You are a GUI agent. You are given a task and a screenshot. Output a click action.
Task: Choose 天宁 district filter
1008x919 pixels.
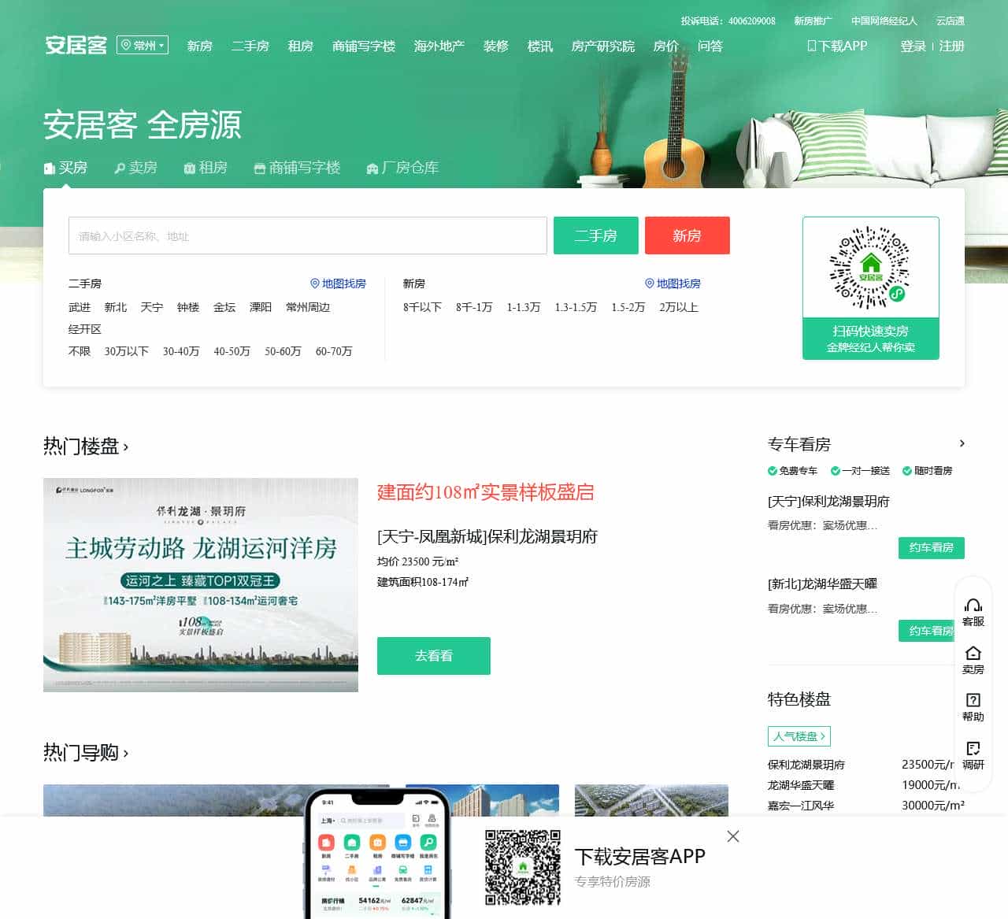pyautogui.click(x=152, y=307)
